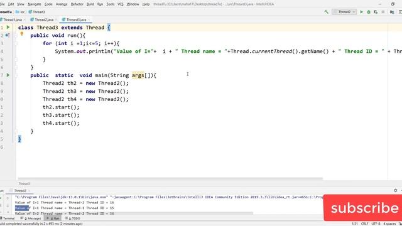The width and height of the screenshot is (402, 226).
Task: Click build completed message in status bar
Action: pyautogui.click(x=41, y=223)
